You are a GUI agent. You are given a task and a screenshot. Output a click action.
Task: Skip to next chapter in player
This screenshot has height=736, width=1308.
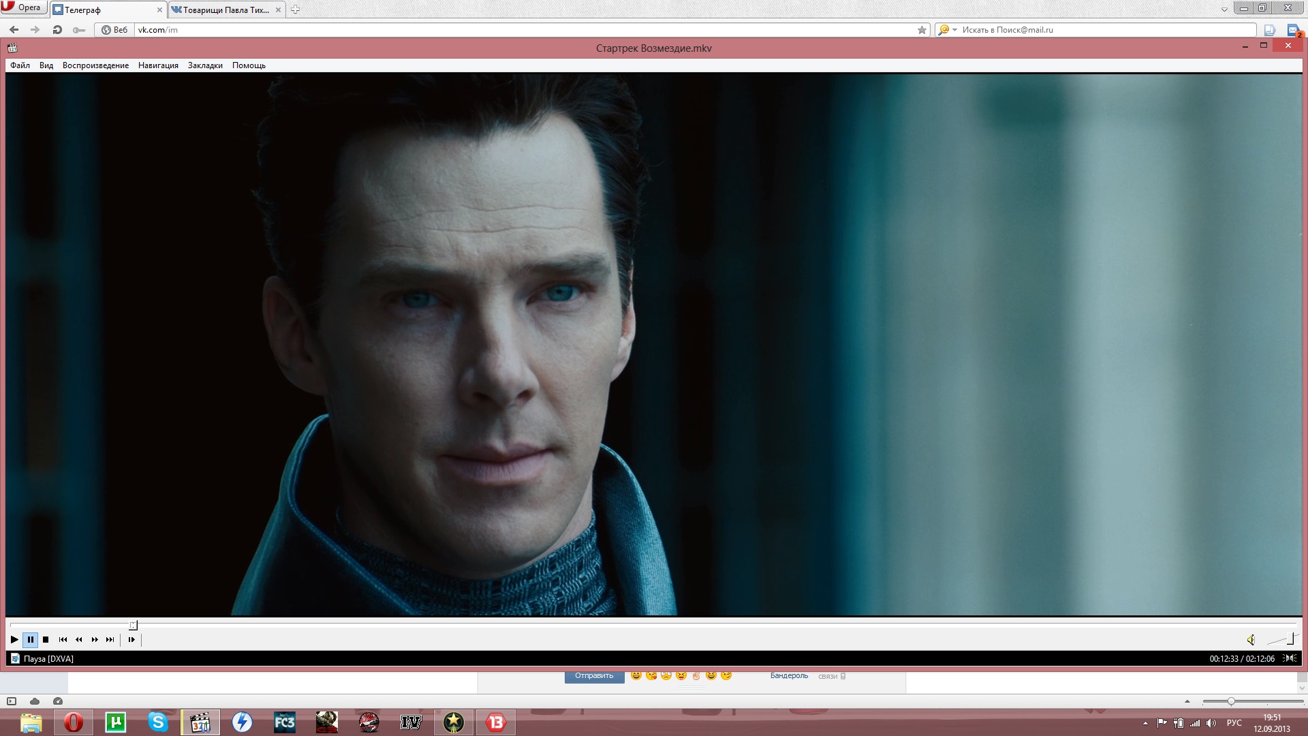(110, 639)
